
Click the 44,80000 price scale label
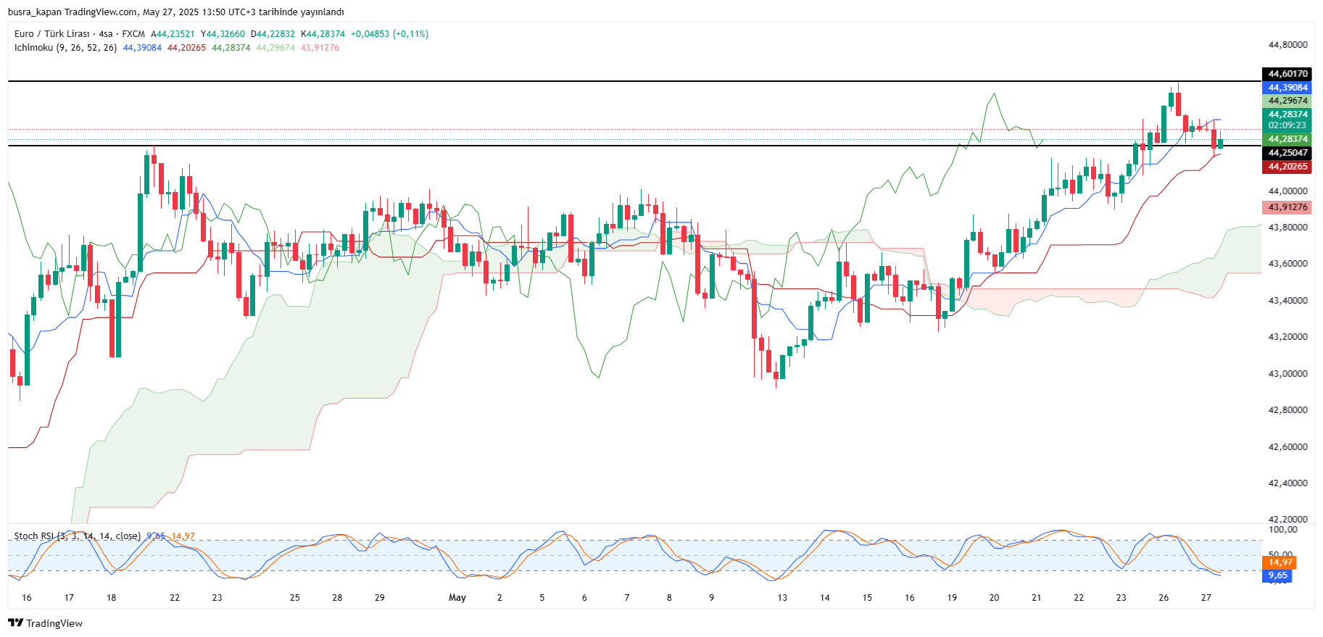click(x=1287, y=45)
